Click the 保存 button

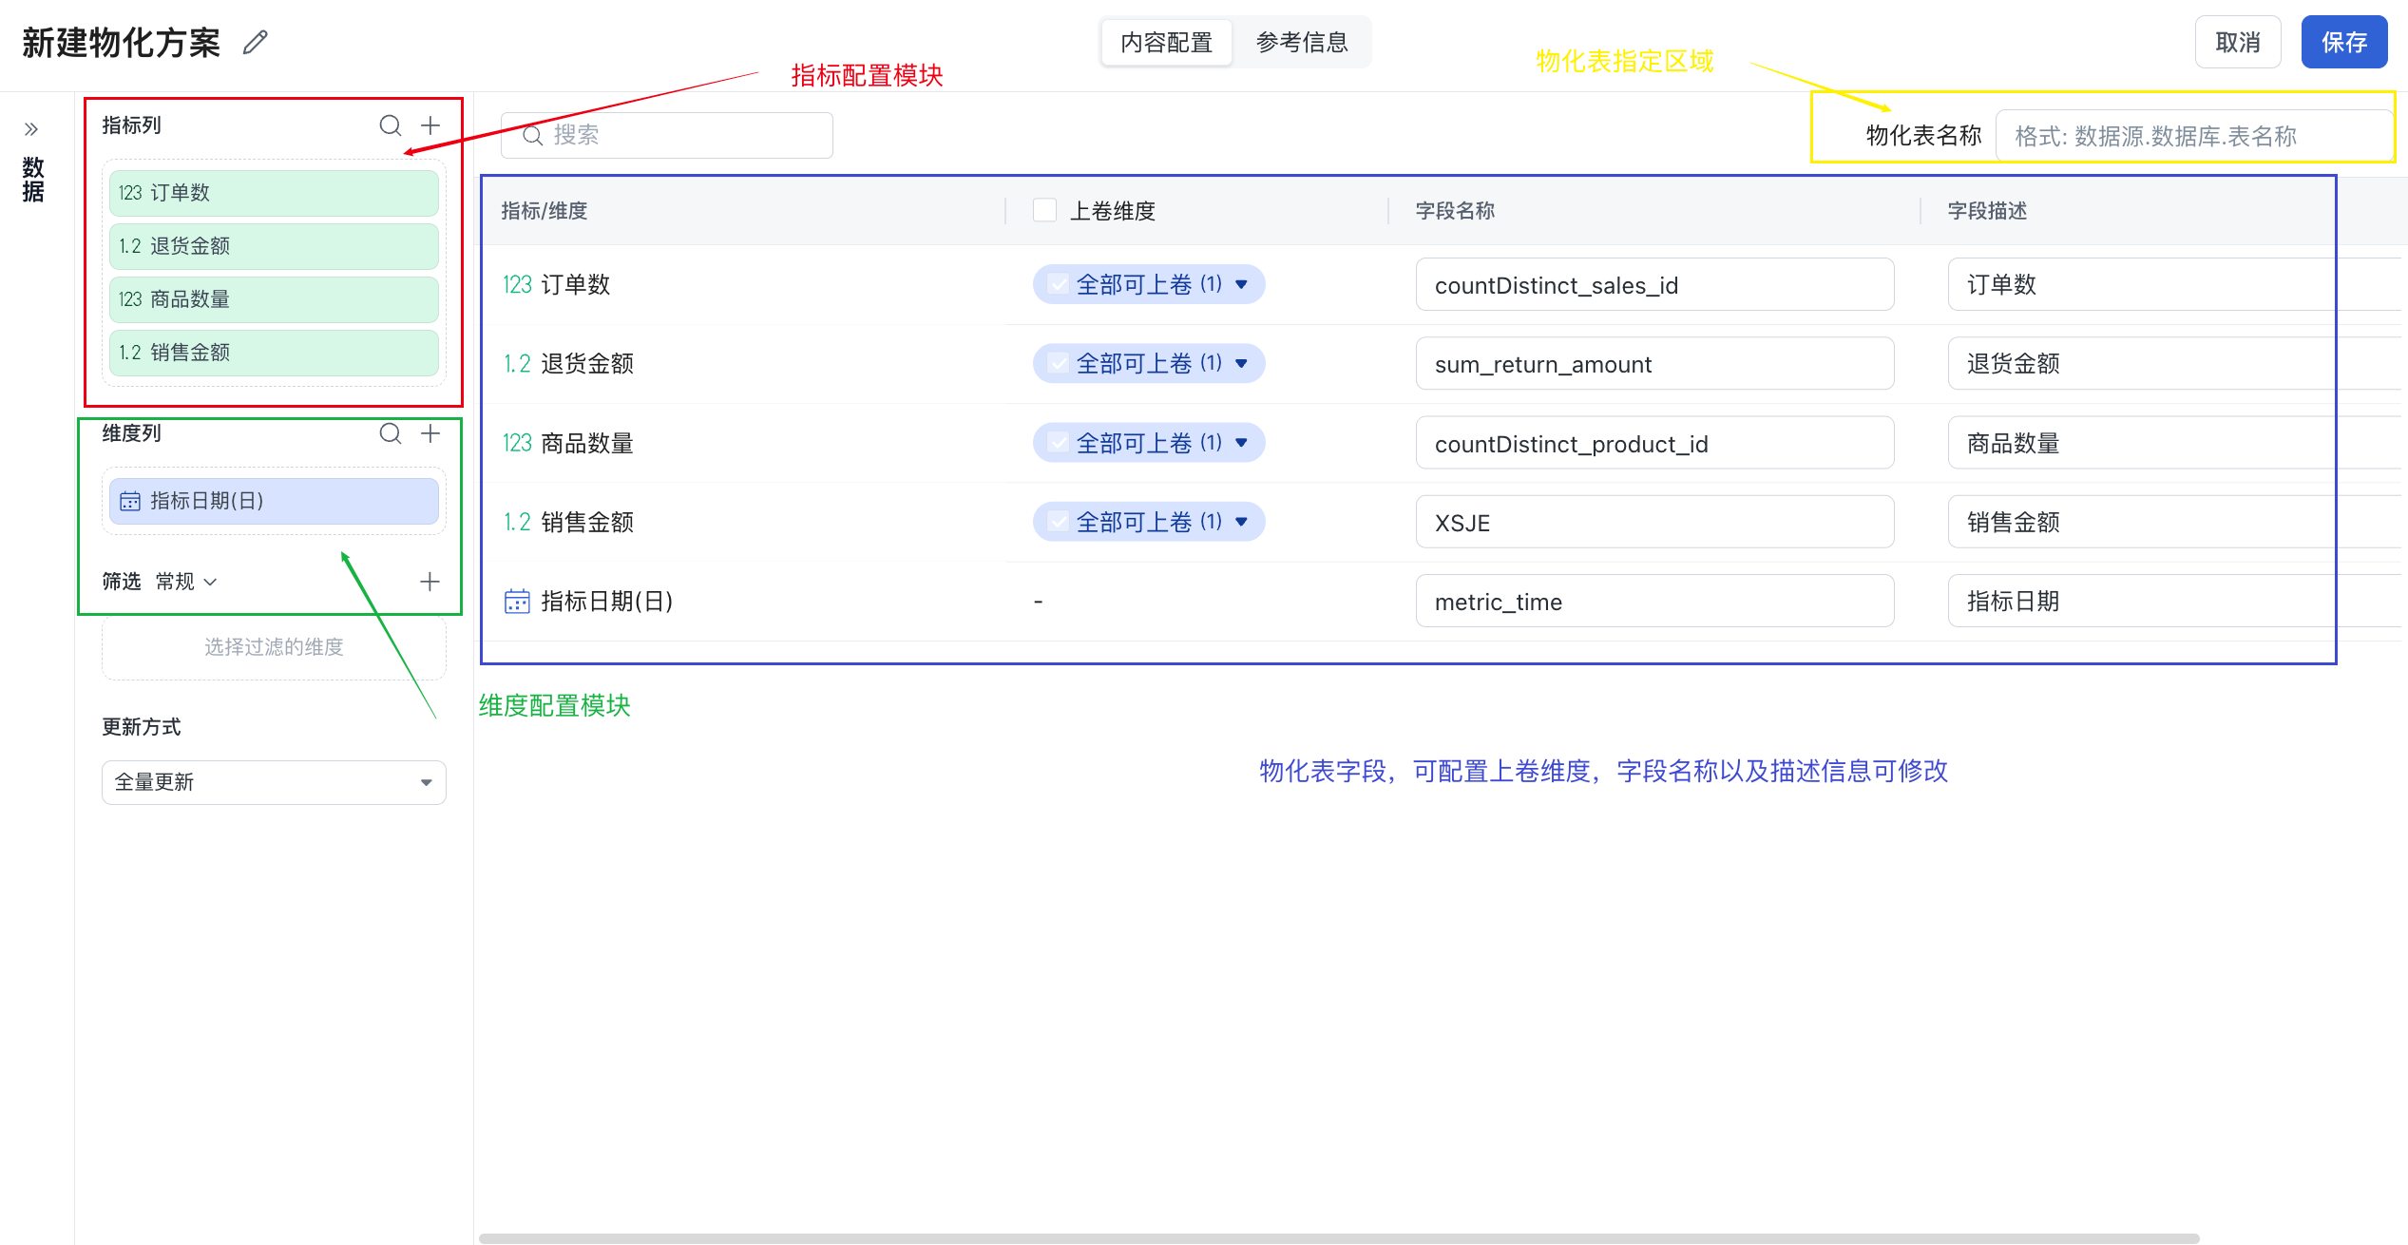point(2342,43)
